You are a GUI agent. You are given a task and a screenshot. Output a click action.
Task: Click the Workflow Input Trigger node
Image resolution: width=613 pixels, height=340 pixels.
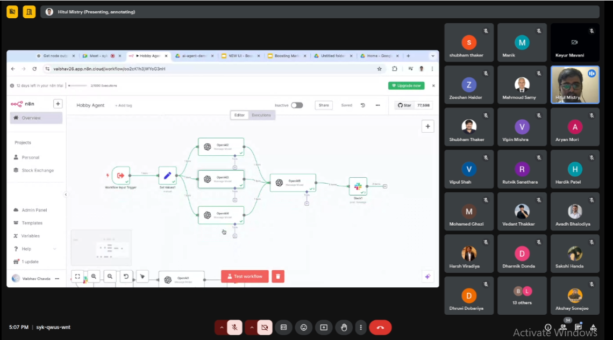[x=120, y=175]
